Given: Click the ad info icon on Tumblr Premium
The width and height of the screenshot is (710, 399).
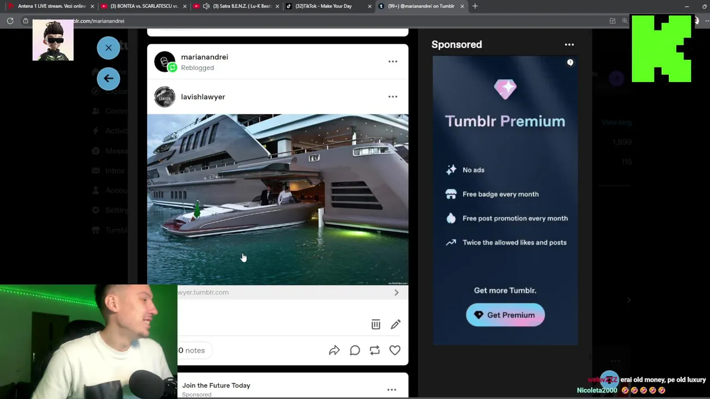Looking at the screenshot, I should pos(570,63).
